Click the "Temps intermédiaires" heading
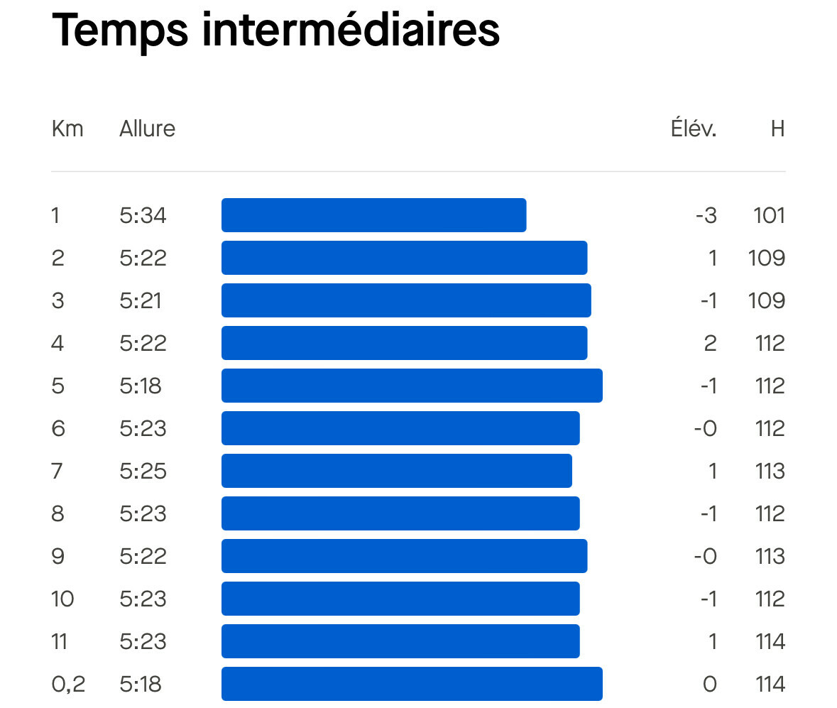 click(x=275, y=30)
